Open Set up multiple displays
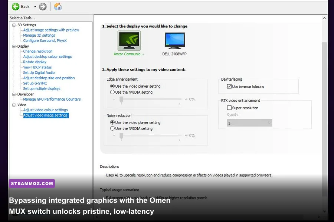The height and width of the screenshot is (222, 334). point(42,88)
